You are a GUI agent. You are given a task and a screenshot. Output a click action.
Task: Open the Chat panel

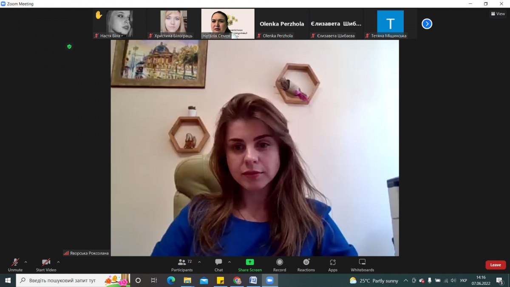pos(218,264)
